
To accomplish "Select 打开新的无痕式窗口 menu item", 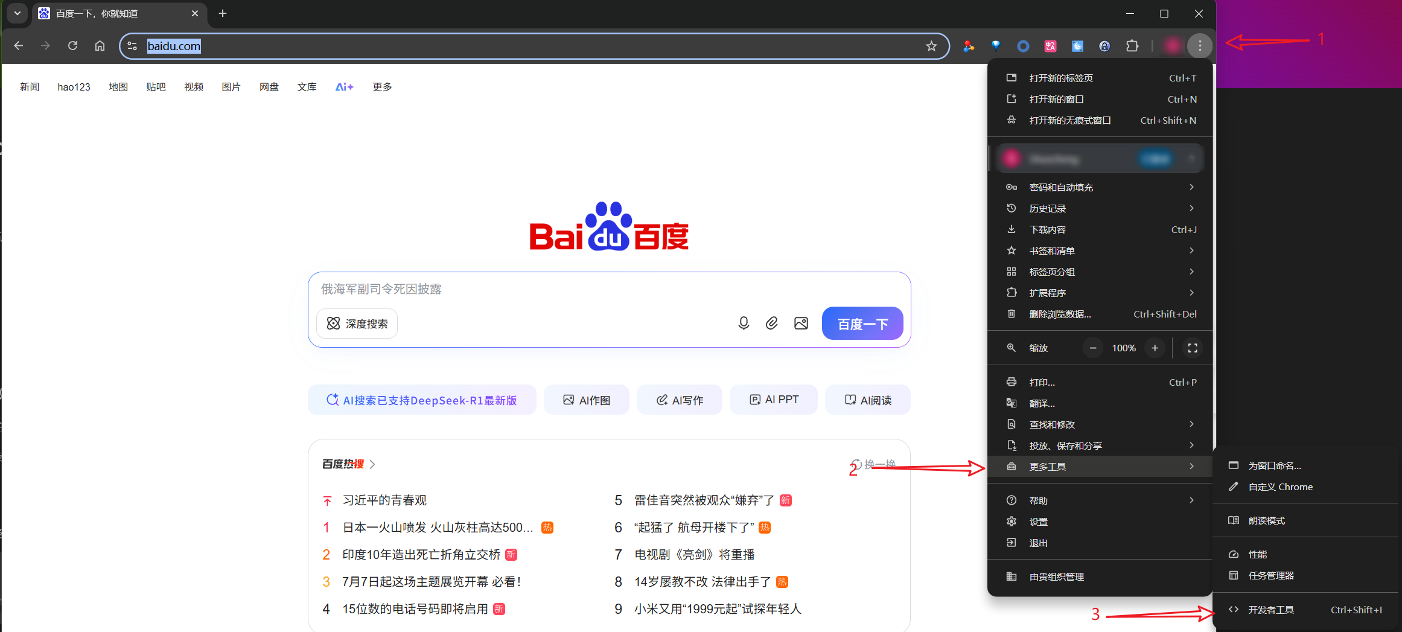I will (1100, 120).
